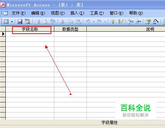
Task: Click the file search toolbar icon
Action: [28, 21]
